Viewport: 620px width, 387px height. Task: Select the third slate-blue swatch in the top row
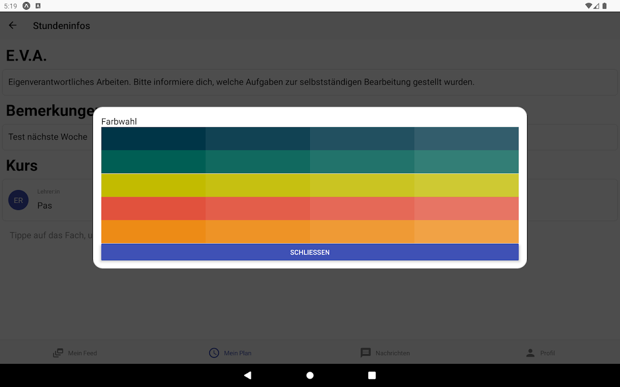(x=362, y=138)
